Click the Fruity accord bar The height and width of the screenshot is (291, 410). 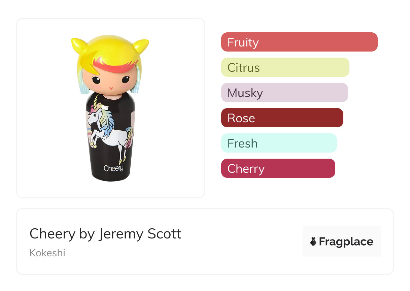[x=299, y=42]
